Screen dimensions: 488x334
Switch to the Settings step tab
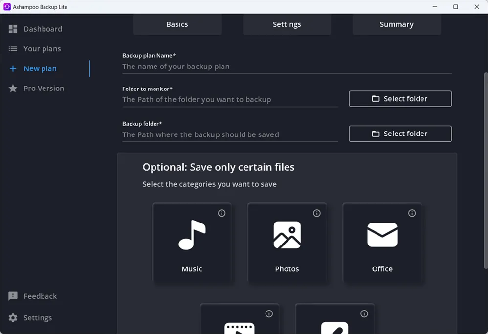click(287, 24)
